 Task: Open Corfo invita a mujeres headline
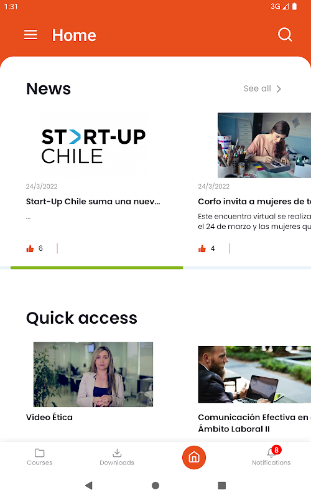pyautogui.click(x=254, y=202)
